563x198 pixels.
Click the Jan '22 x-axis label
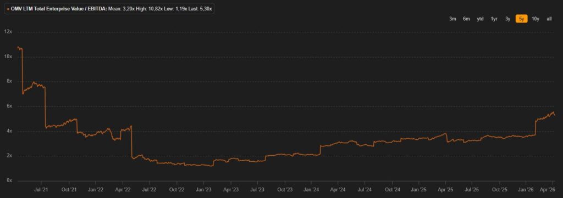pos(96,189)
